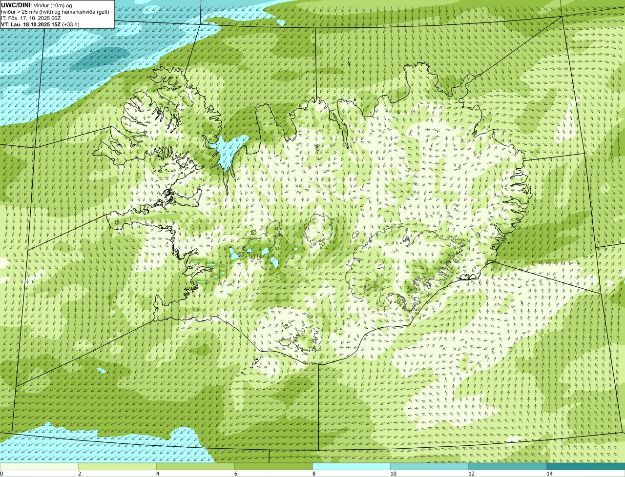Image resolution: width=625 pixels, height=477 pixels.
Task: Click the valid time "VT: Lau. 18.10.2025 15Z (+33 h)"
Action: [40, 24]
